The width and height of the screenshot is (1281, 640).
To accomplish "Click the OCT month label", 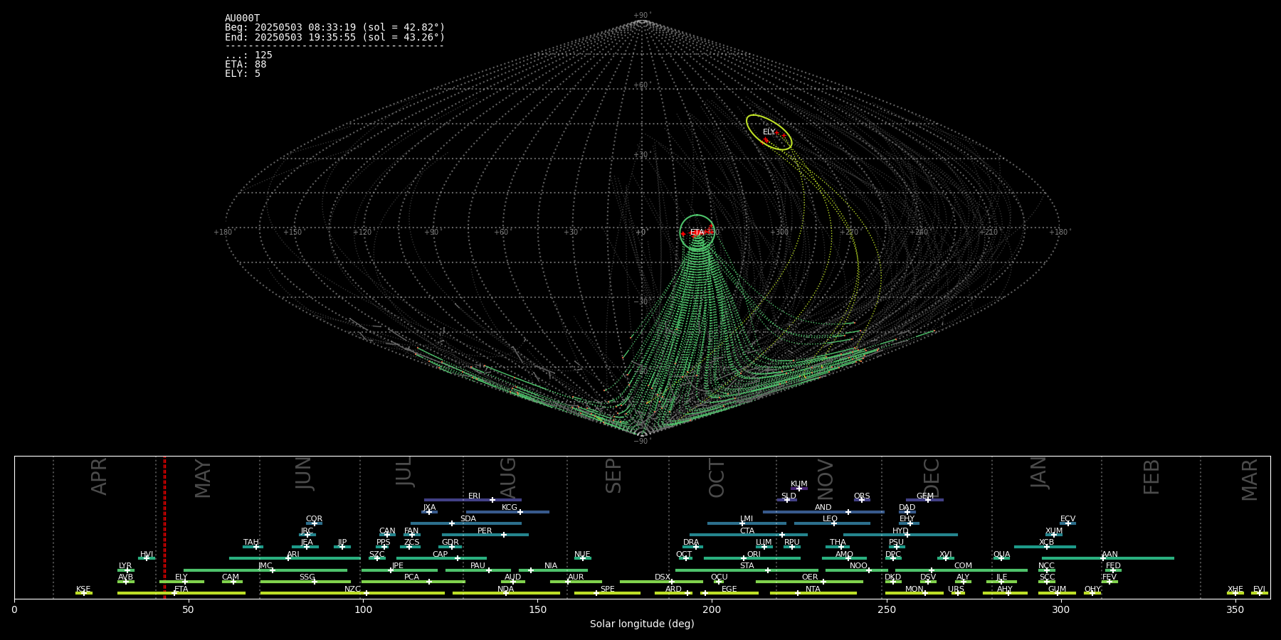I will pos(717,478).
